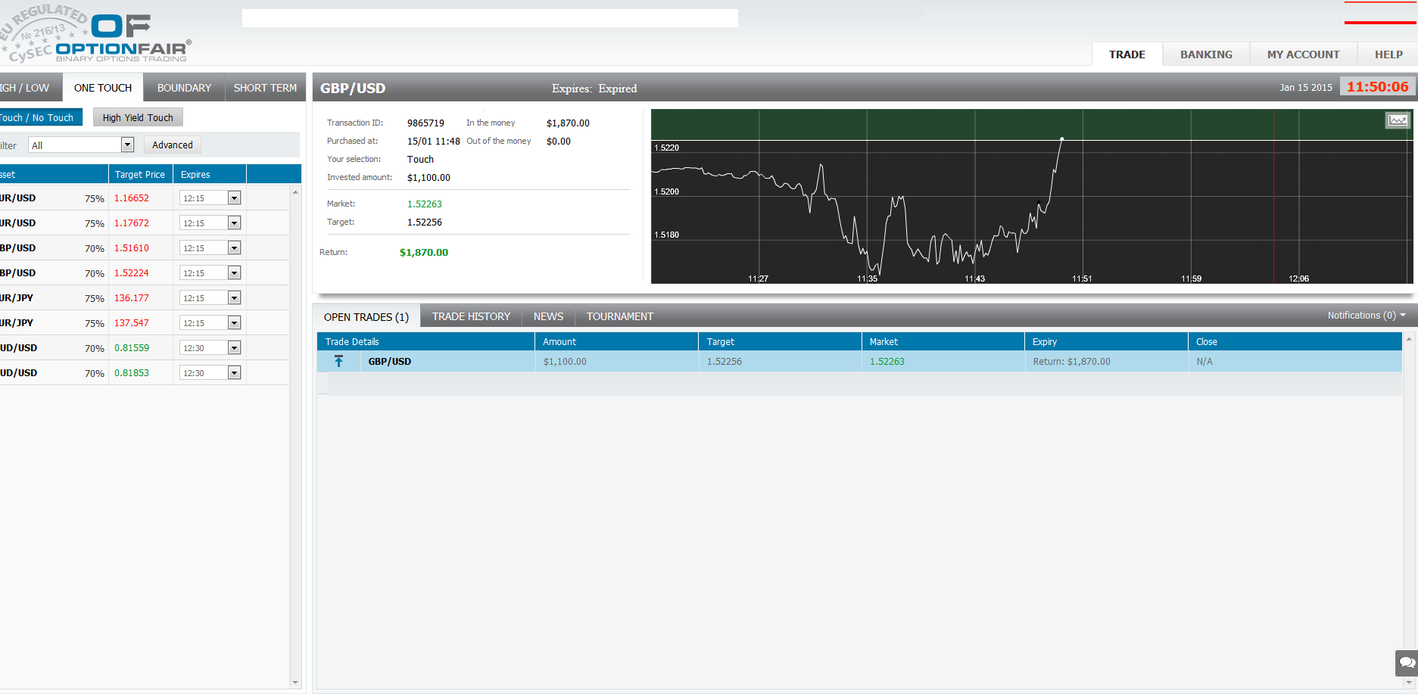Open the TOURNAMENT section
Image resolution: width=1418 pixels, height=694 pixels.
point(619,316)
